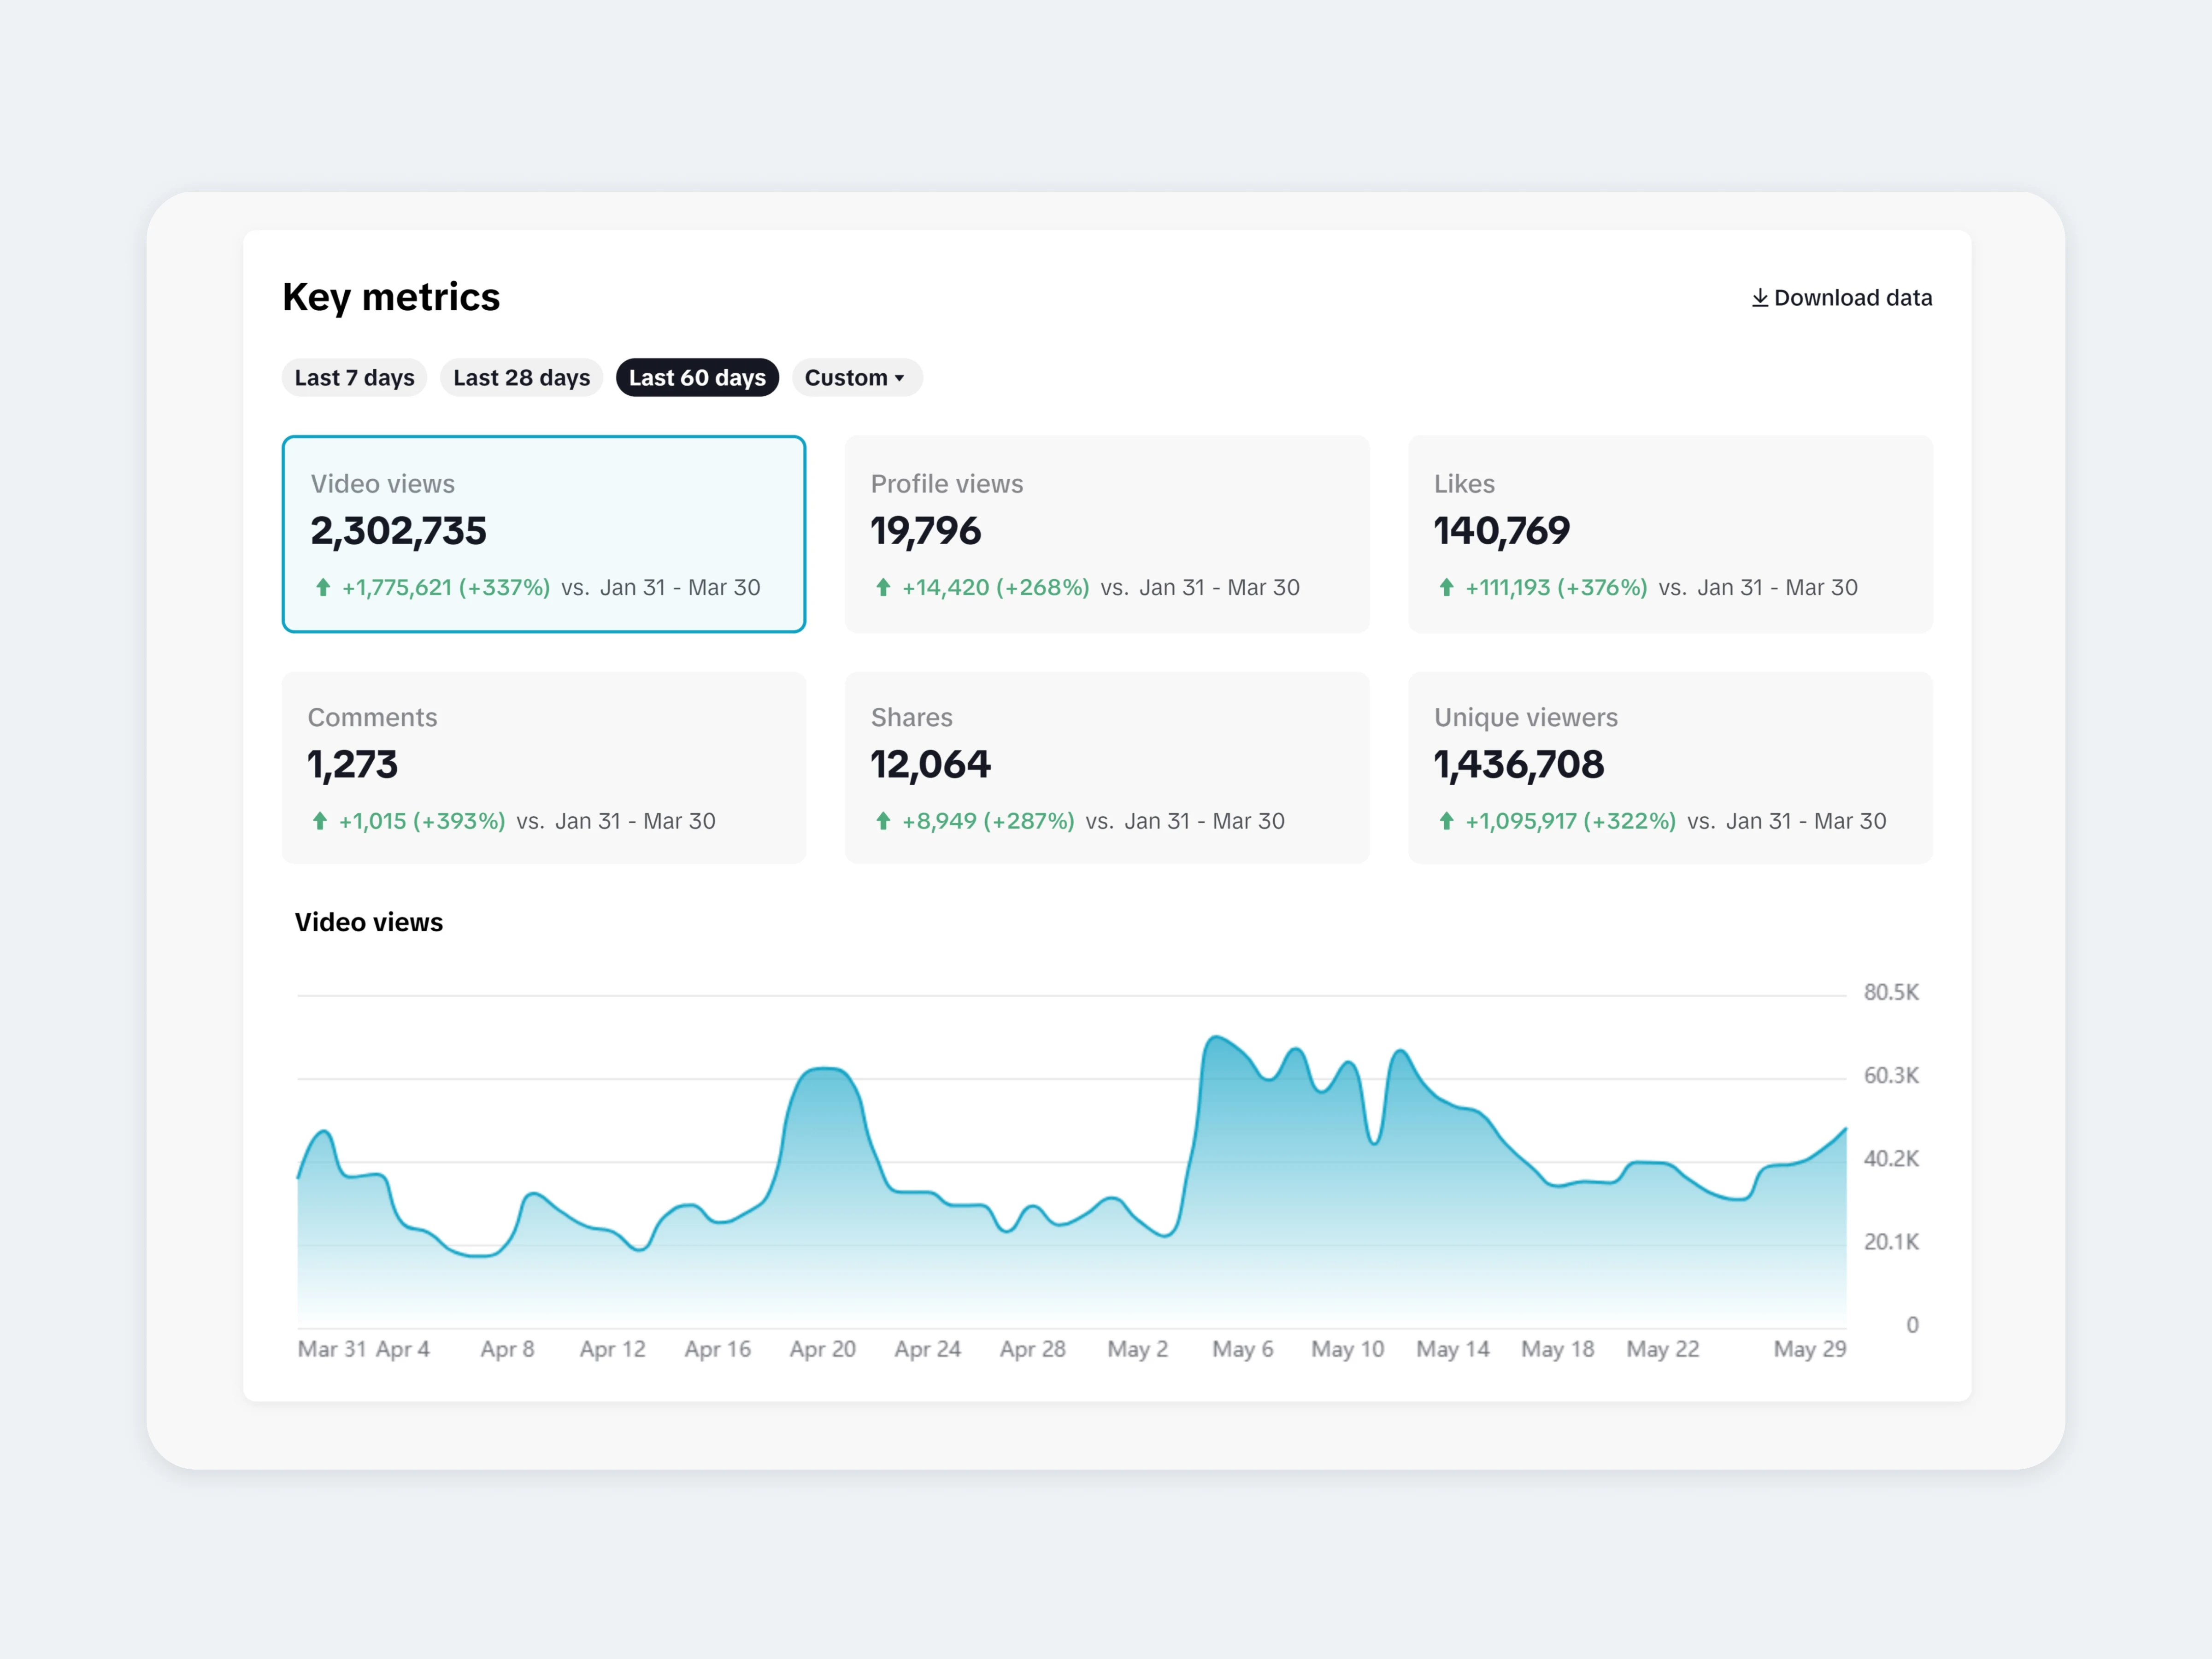Click the Apr 24 x-axis label

(x=928, y=1350)
